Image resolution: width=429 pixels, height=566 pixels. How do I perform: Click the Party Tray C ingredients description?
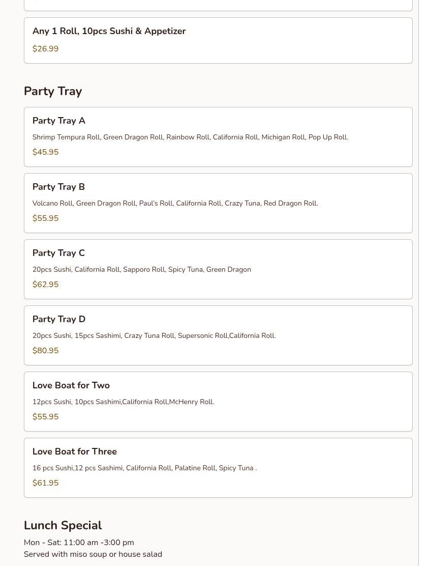[x=141, y=270]
